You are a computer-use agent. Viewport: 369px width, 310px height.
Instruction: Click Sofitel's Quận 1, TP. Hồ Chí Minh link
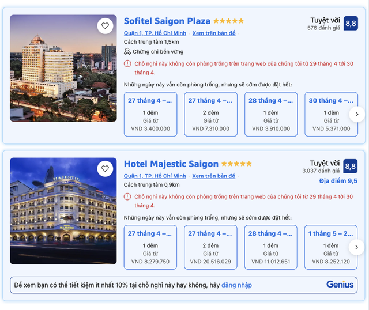click(x=155, y=33)
